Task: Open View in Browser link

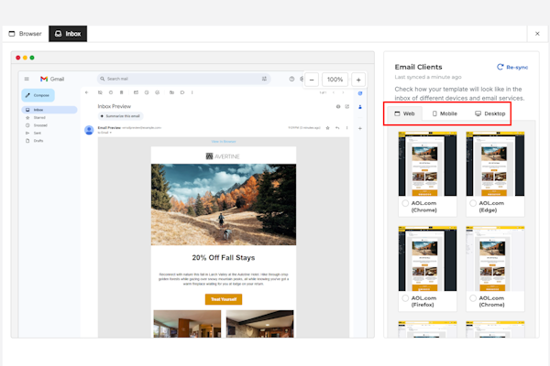Action: 224,142
